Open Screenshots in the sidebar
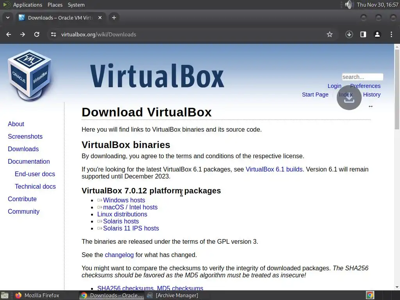Screen dimensions: 400x300 [x=25, y=136]
